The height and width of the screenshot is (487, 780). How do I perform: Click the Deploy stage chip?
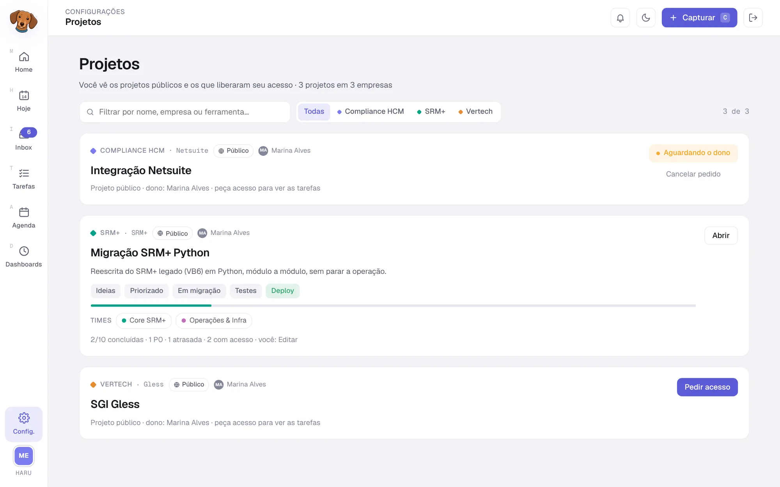(x=282, y=291)
